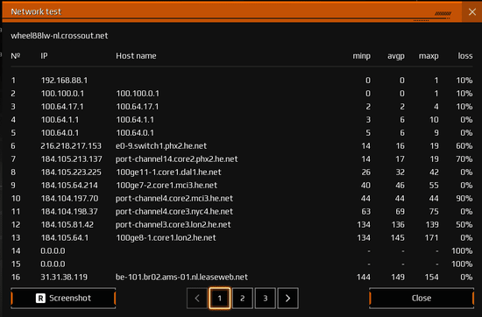
Task: Click the Network test window title
Action: pos(36,11)
